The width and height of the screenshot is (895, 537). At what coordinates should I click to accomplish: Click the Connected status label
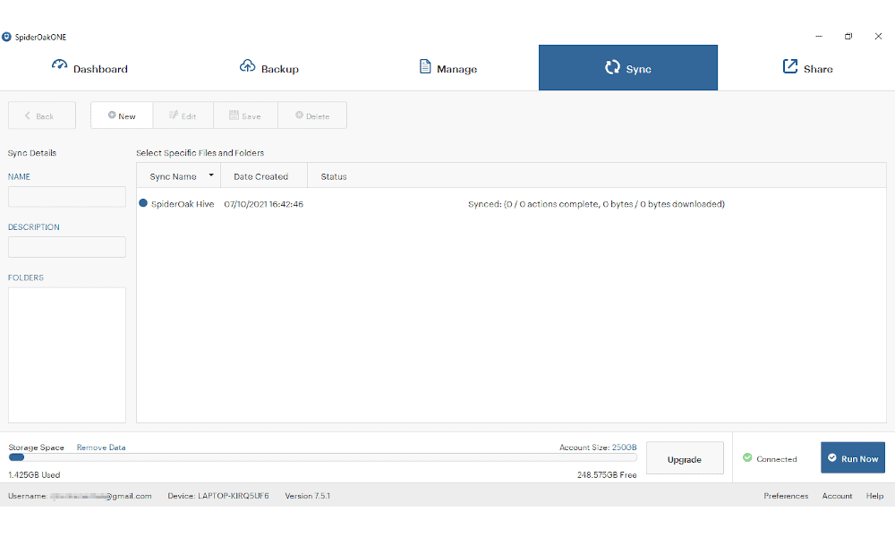pyautogui.click(x=776, y=459)
